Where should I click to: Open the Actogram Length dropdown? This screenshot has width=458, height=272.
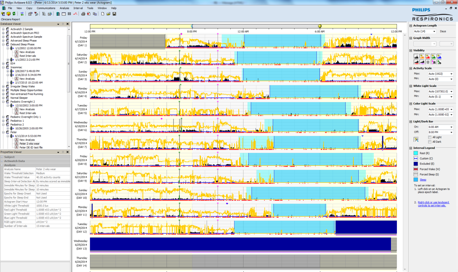click(x=434, y=31)
